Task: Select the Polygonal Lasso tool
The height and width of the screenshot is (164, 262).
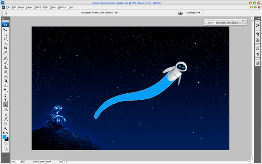Action: point(5,39)
